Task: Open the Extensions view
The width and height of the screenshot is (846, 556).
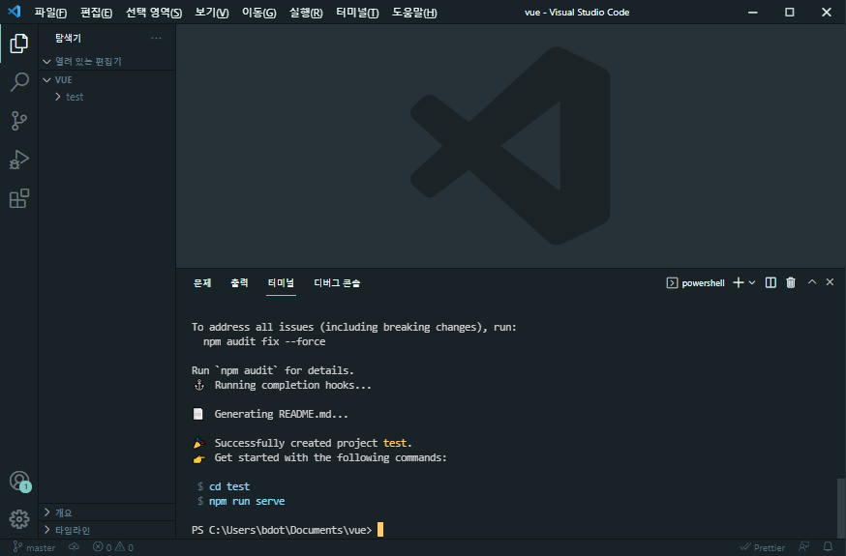Action: point(19,199)
